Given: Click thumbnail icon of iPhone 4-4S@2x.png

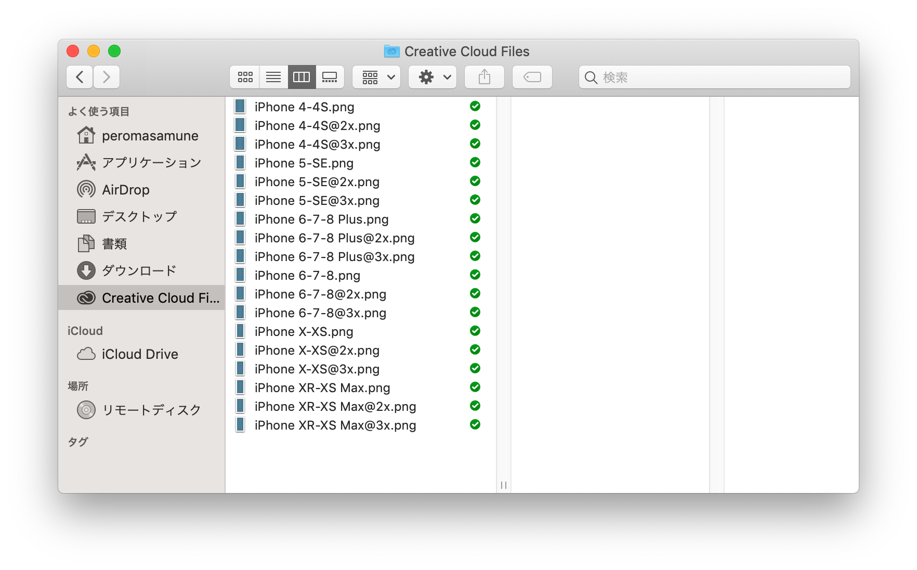Looking at the screenshot, I should pos(240,125).
